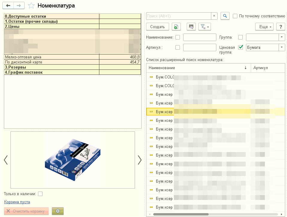Enable 'По точному соответствию' checkbox

click(x=235, y=16)
